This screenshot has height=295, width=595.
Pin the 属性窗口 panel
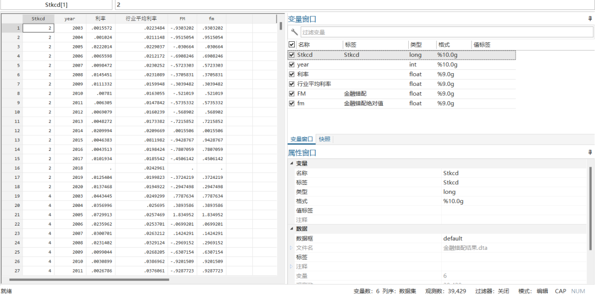590,152
